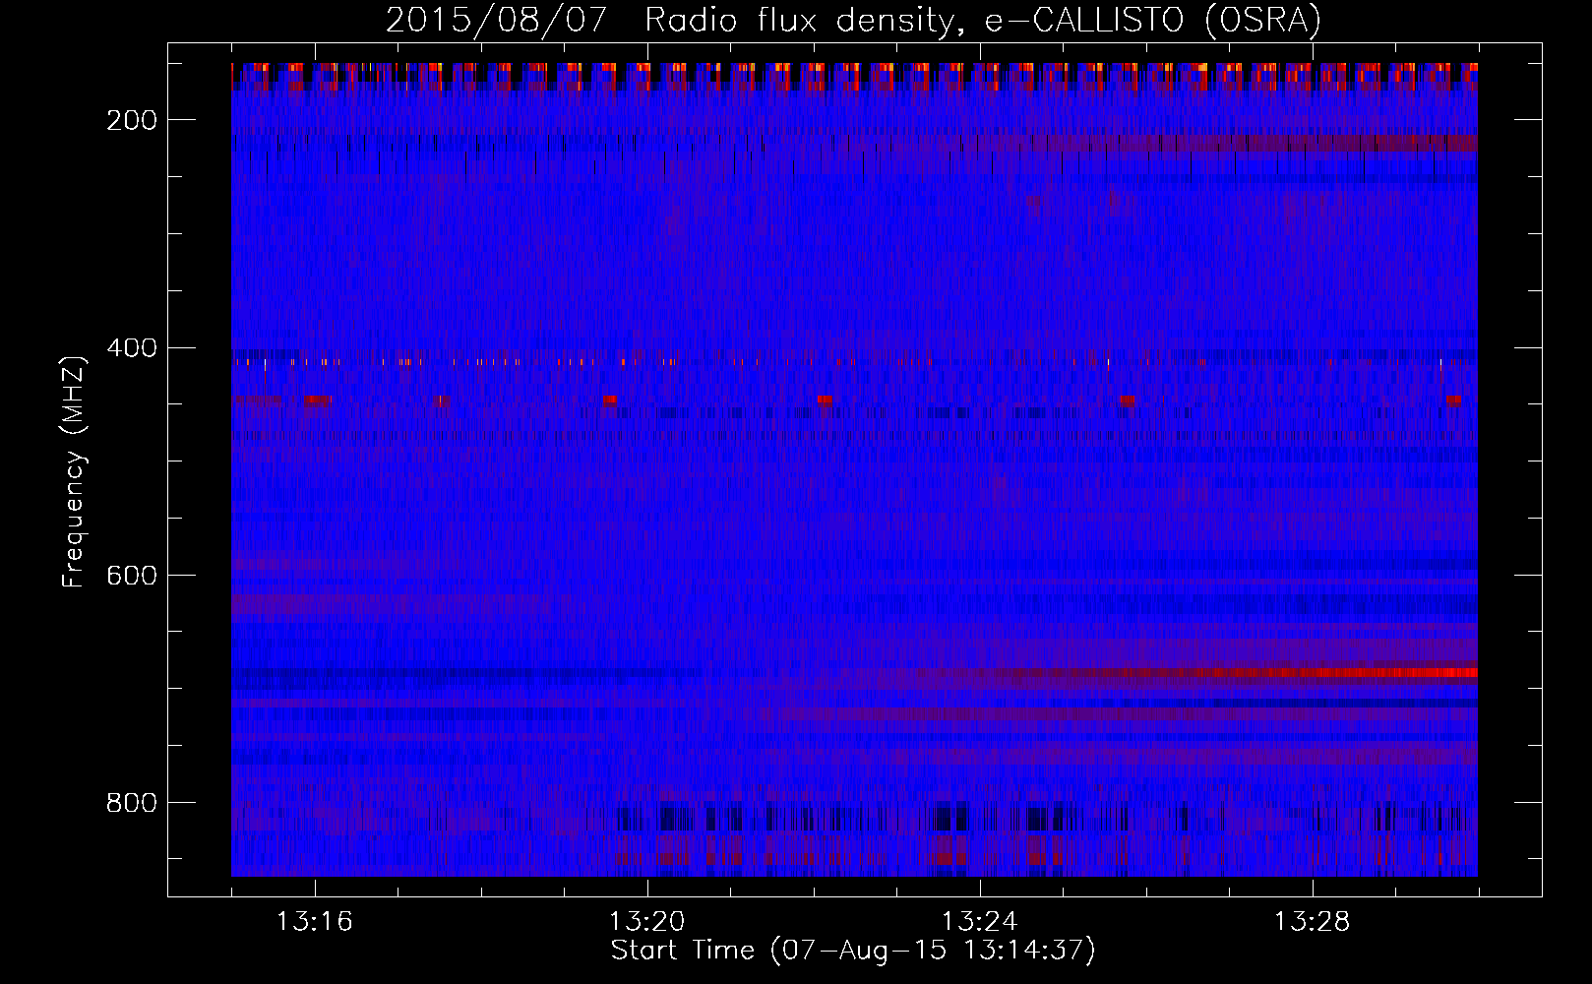The image size is (1592, 984).
Task: Click the "Start Time (07-Aug-15 13:14:37)" label
Action: pyautogui.click(x=853, y=951)
